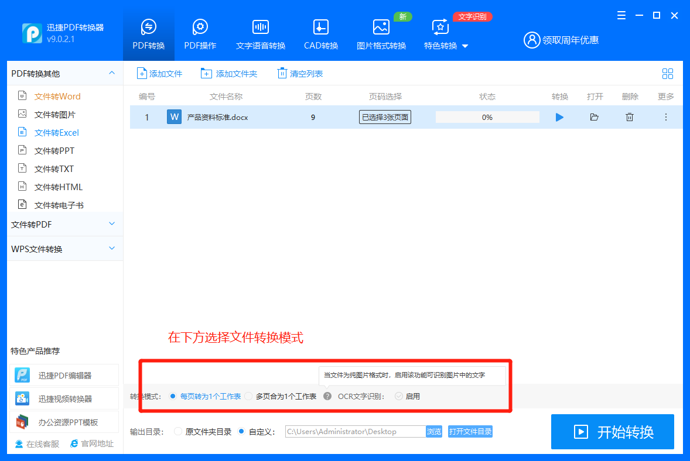
Task: Start converting 产品资料标准.docx with the play icon
Action: 559,118
